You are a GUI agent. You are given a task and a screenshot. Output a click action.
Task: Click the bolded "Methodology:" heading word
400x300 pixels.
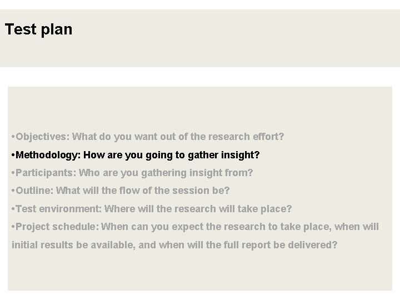[48, 154]
